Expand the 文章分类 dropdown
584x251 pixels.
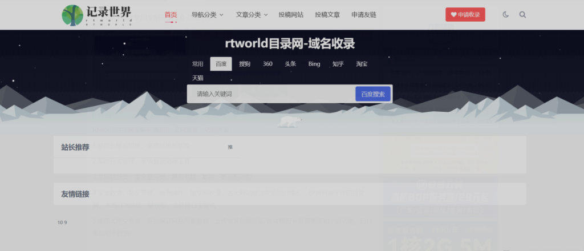(x=252, y=15)
